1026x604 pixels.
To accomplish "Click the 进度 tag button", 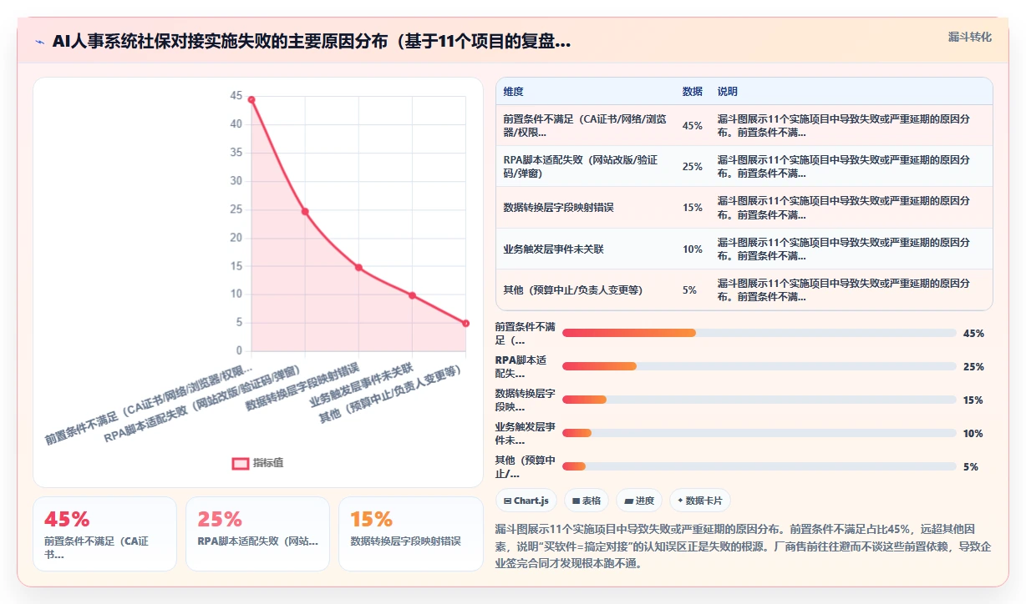I will pos(639,501).
